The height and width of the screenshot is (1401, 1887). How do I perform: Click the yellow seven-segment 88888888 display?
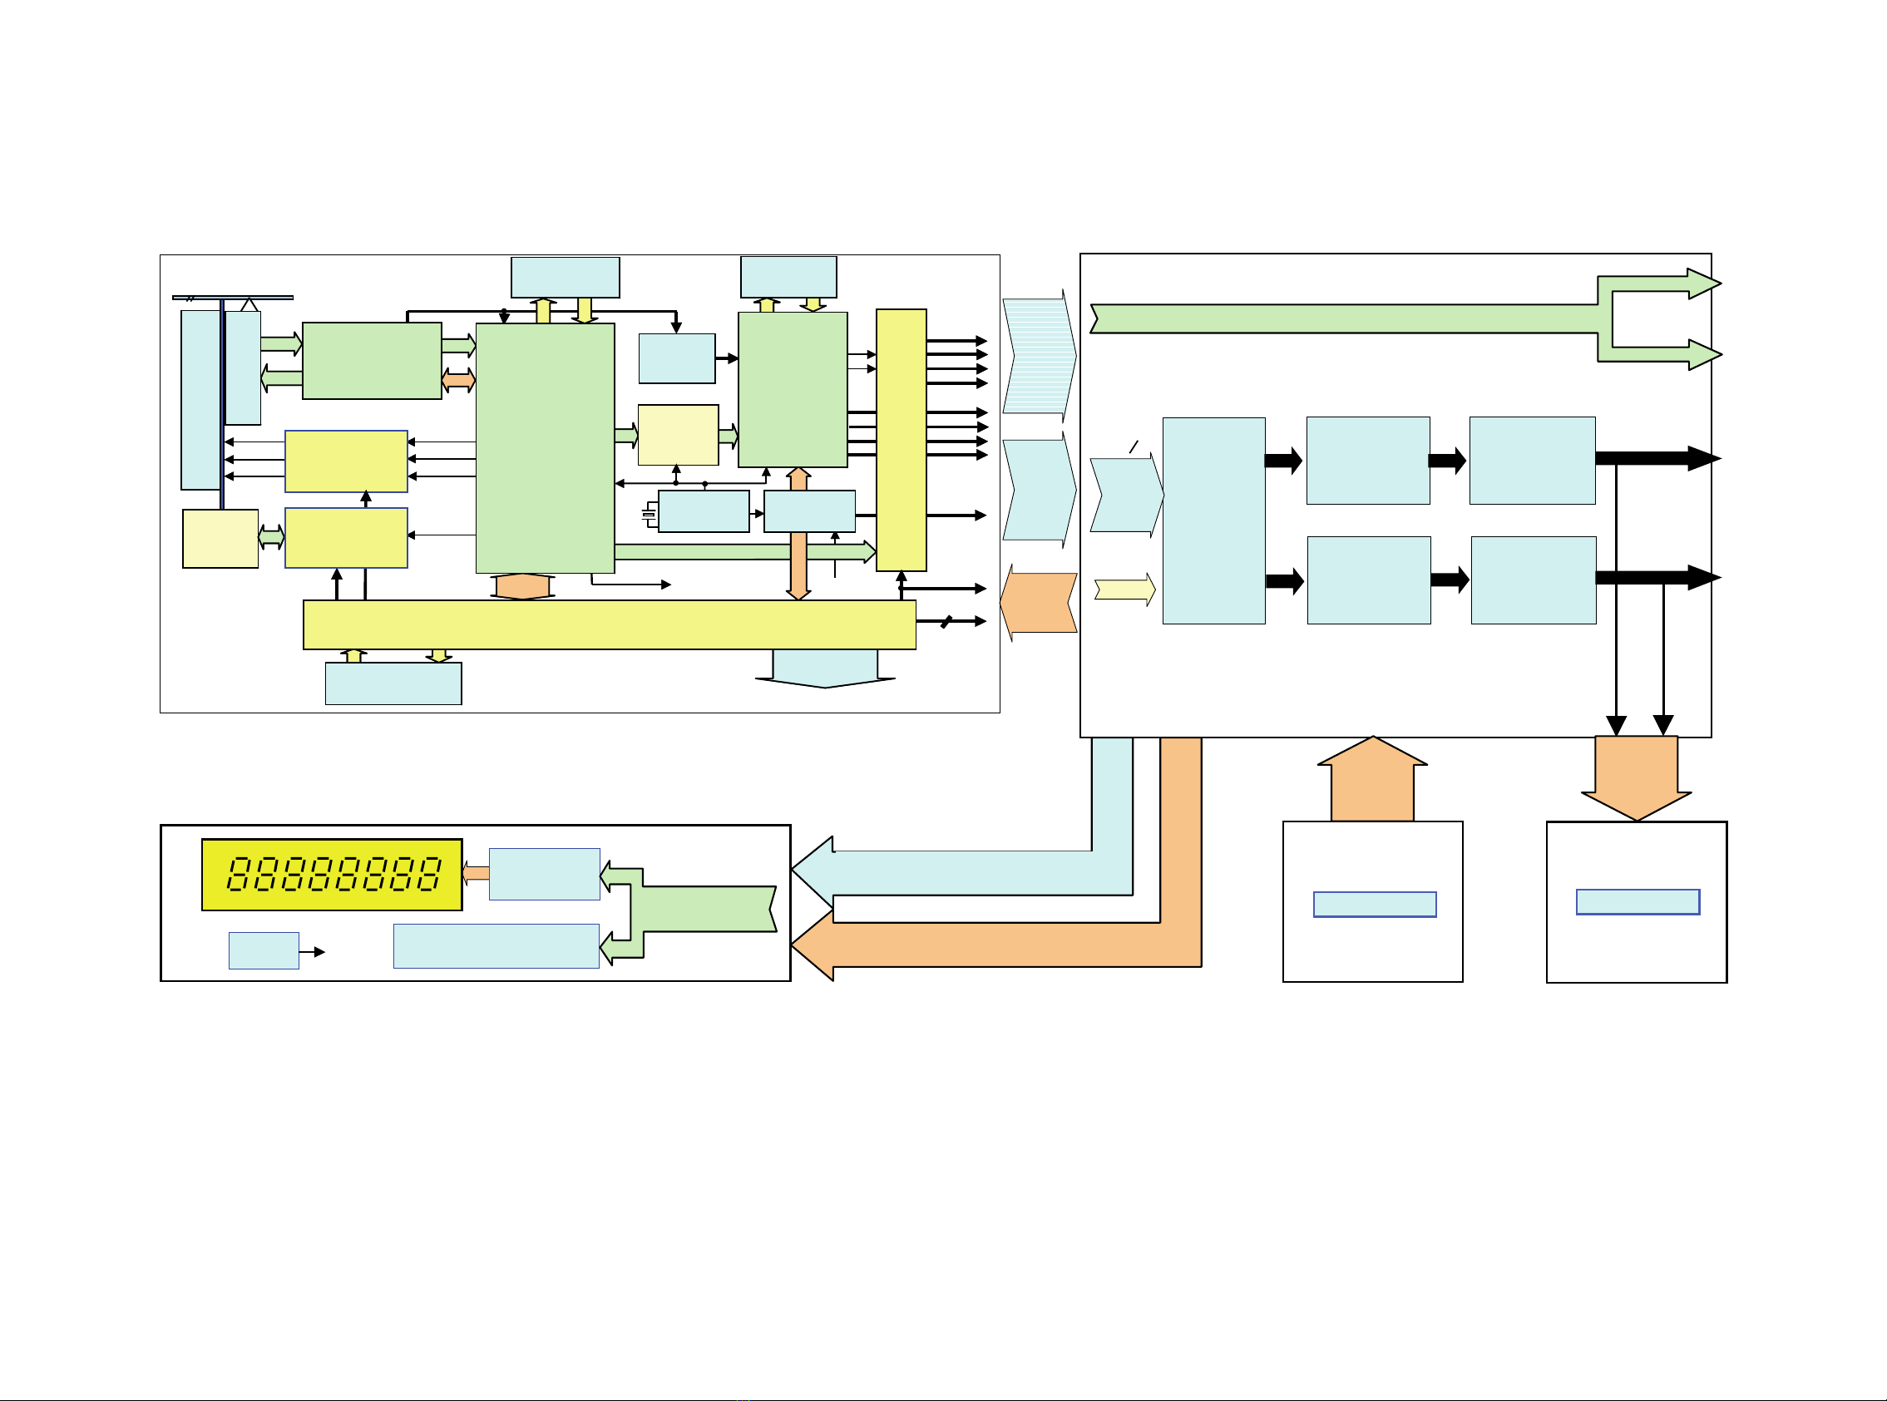332,875
